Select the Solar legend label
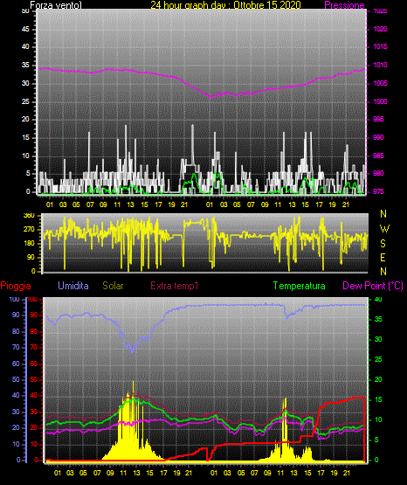 113,286
